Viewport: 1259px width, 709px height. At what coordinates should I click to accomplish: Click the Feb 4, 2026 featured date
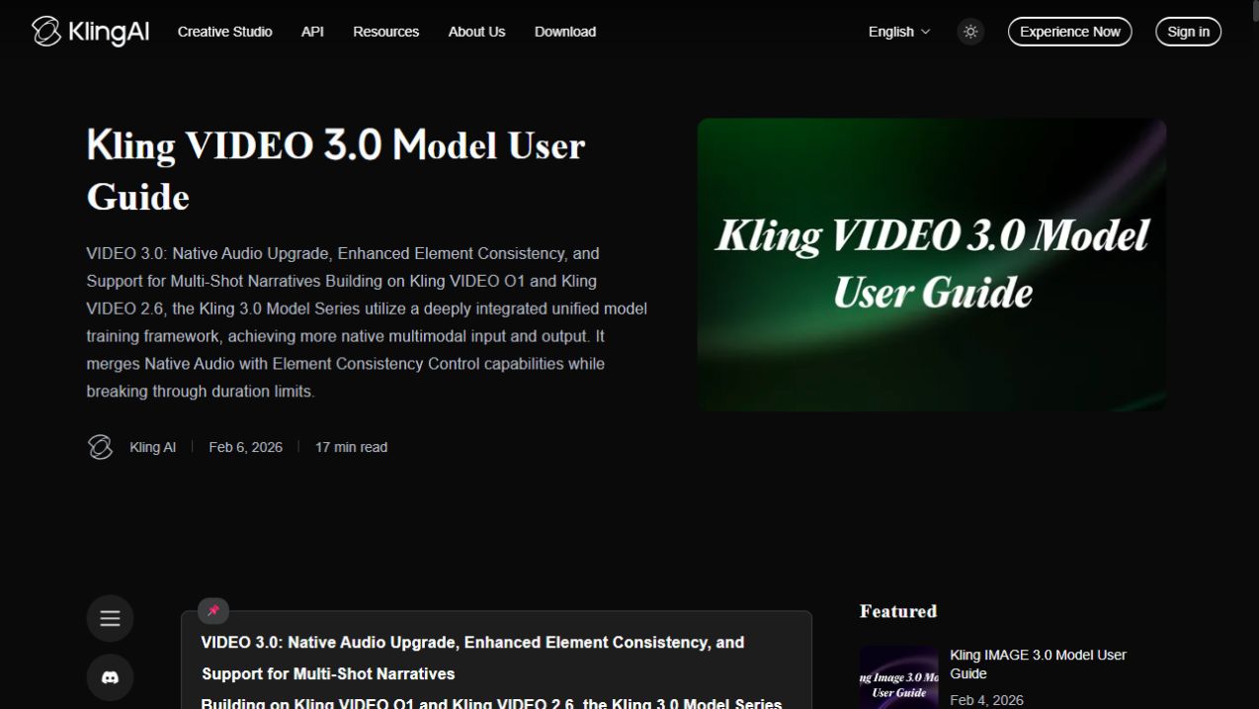click(x=986, y=700)
